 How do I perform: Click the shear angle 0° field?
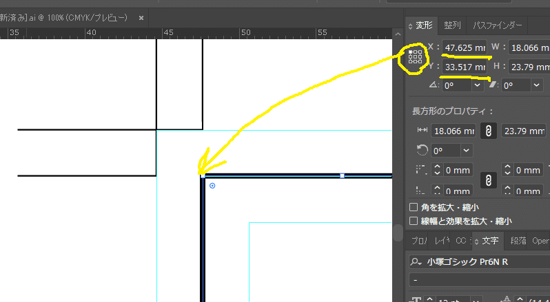coord(516,85)
